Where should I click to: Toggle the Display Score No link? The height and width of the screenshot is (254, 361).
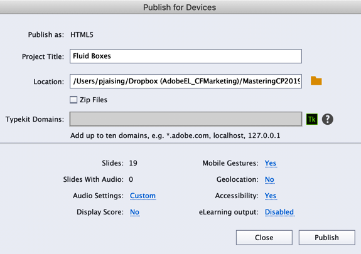tap(135, 212)
